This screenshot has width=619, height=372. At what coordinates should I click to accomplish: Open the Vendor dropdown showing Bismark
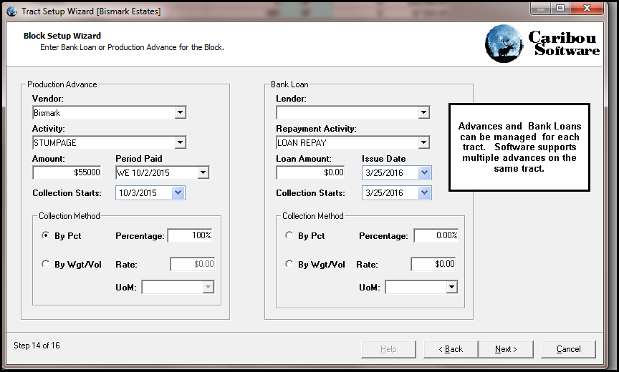tap(180, 113)
